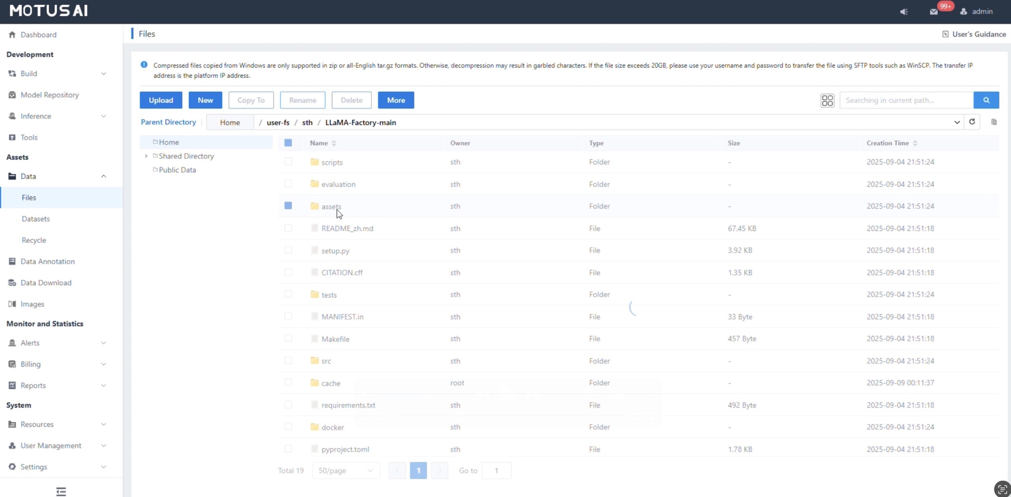Open Datasets in the sidebar
1011x497 pixels.
click(x=36, y=219)
